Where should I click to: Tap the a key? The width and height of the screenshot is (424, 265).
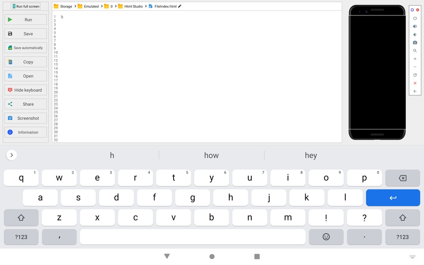tap(40, 198)
